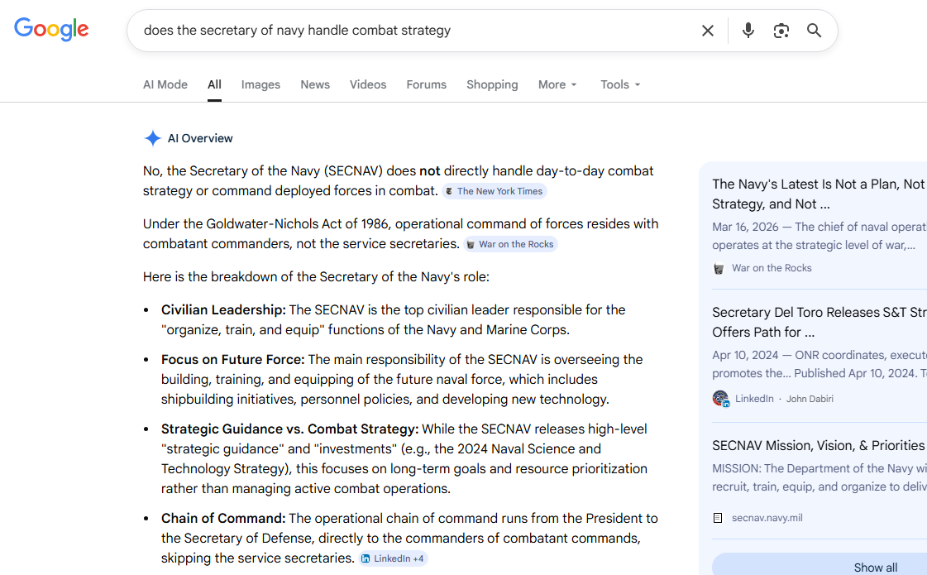Click Show all sources button
The height and width of the screenshot is (575, 927).
[875, 567]
